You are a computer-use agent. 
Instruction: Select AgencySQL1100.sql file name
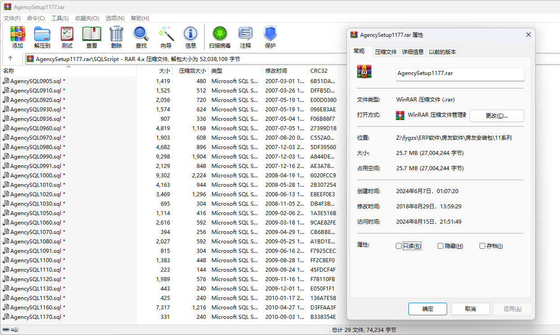coord(38,260)
